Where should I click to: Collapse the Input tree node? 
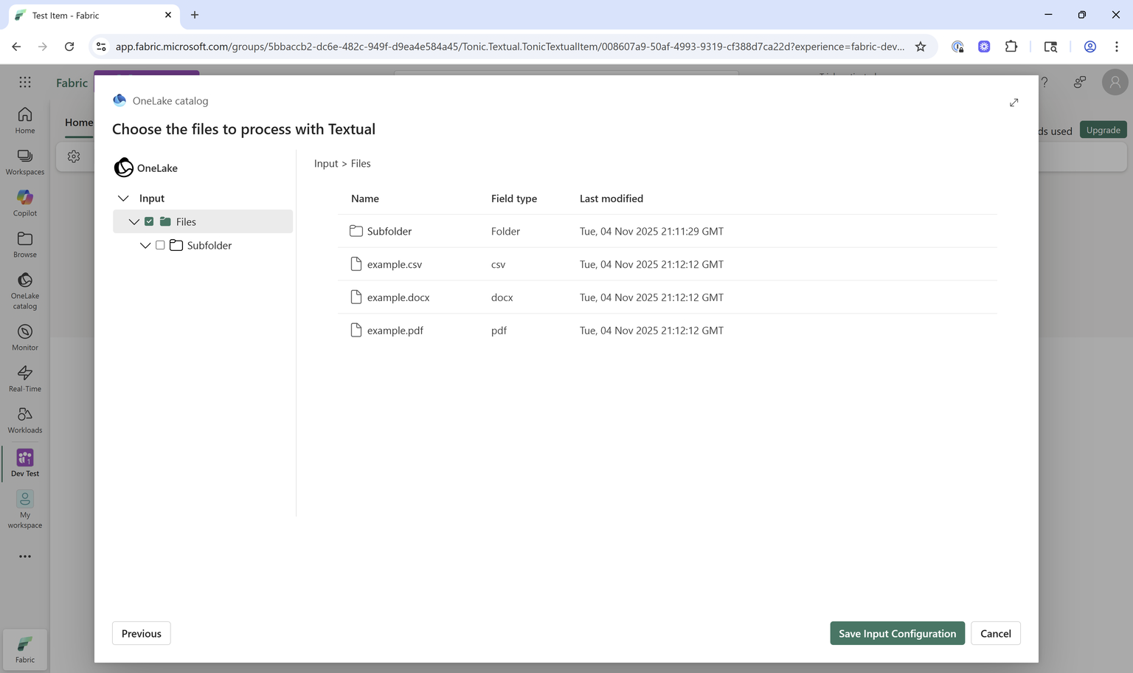pos(123,198)
